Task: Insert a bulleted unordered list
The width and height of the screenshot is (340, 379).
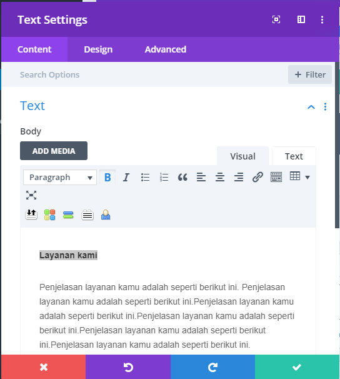Action: 145,177
